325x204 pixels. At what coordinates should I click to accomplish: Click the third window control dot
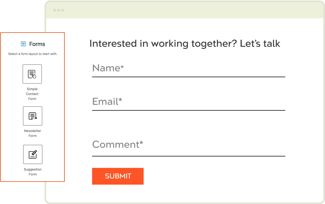[x=62, y=10]
